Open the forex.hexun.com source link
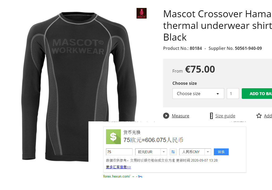The width and height of the screenshot is (272, 190). pyautogui.click(x=117, y=176)
